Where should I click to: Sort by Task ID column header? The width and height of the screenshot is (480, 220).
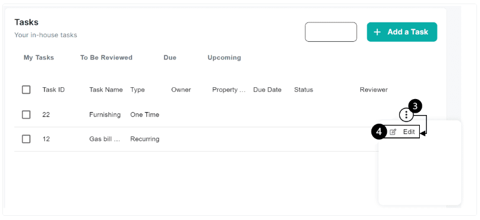(x=54, y=90)
